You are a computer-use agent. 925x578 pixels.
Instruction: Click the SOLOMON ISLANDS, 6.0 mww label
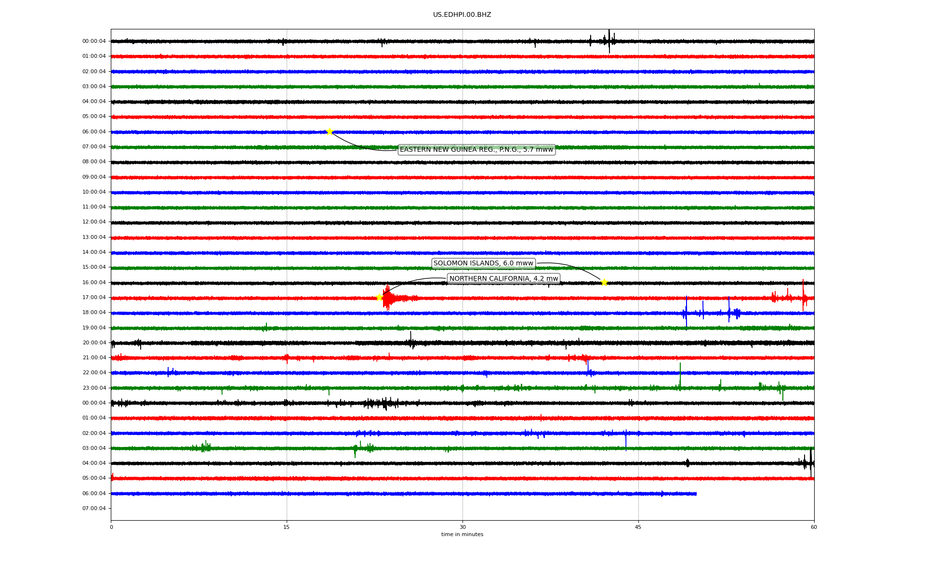click(483, 263)
